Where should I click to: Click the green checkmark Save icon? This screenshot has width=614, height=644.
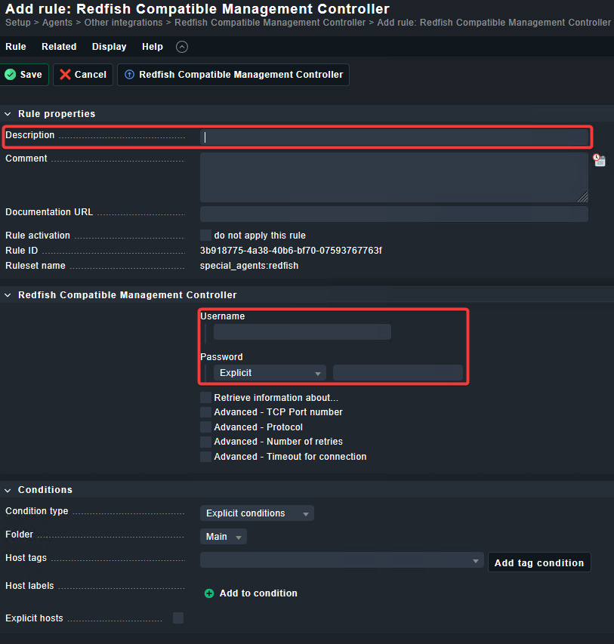point(10,75)
